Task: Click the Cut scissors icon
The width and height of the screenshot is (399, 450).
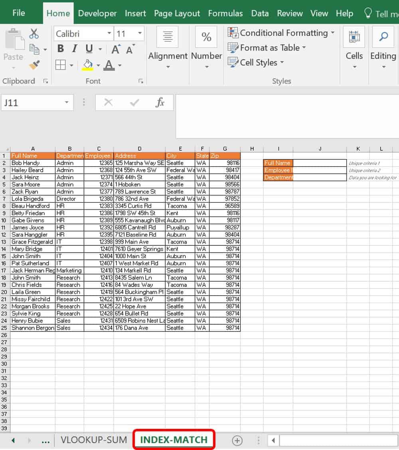Action: tap(34, 34)
